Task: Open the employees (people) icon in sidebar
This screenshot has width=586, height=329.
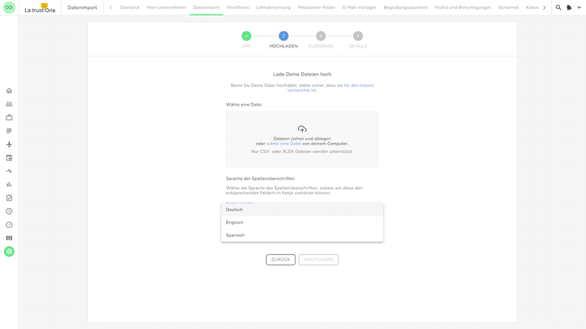Action: 9,104
